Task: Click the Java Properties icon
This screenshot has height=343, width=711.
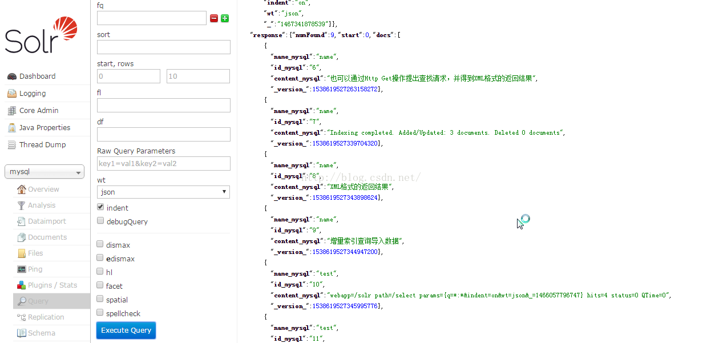Action: (11, 128)
